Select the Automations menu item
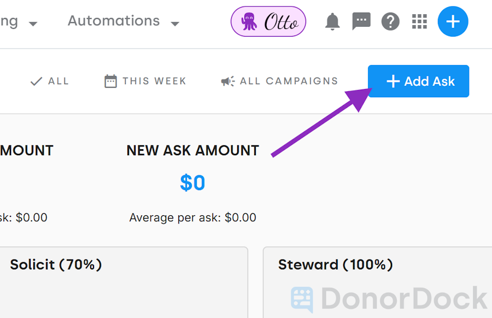This screenshot has height=318, width=492. 113,21
